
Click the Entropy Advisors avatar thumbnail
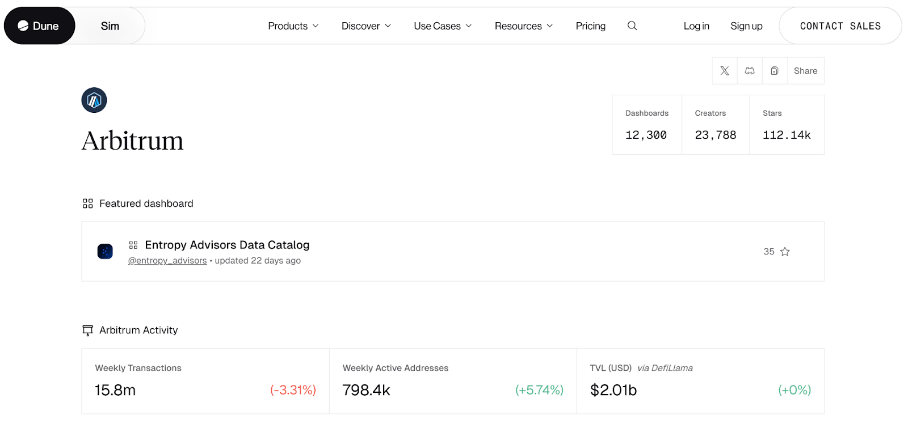point(105,251)
